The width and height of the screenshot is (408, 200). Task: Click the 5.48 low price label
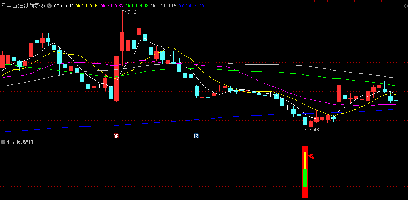click(314, 130)
